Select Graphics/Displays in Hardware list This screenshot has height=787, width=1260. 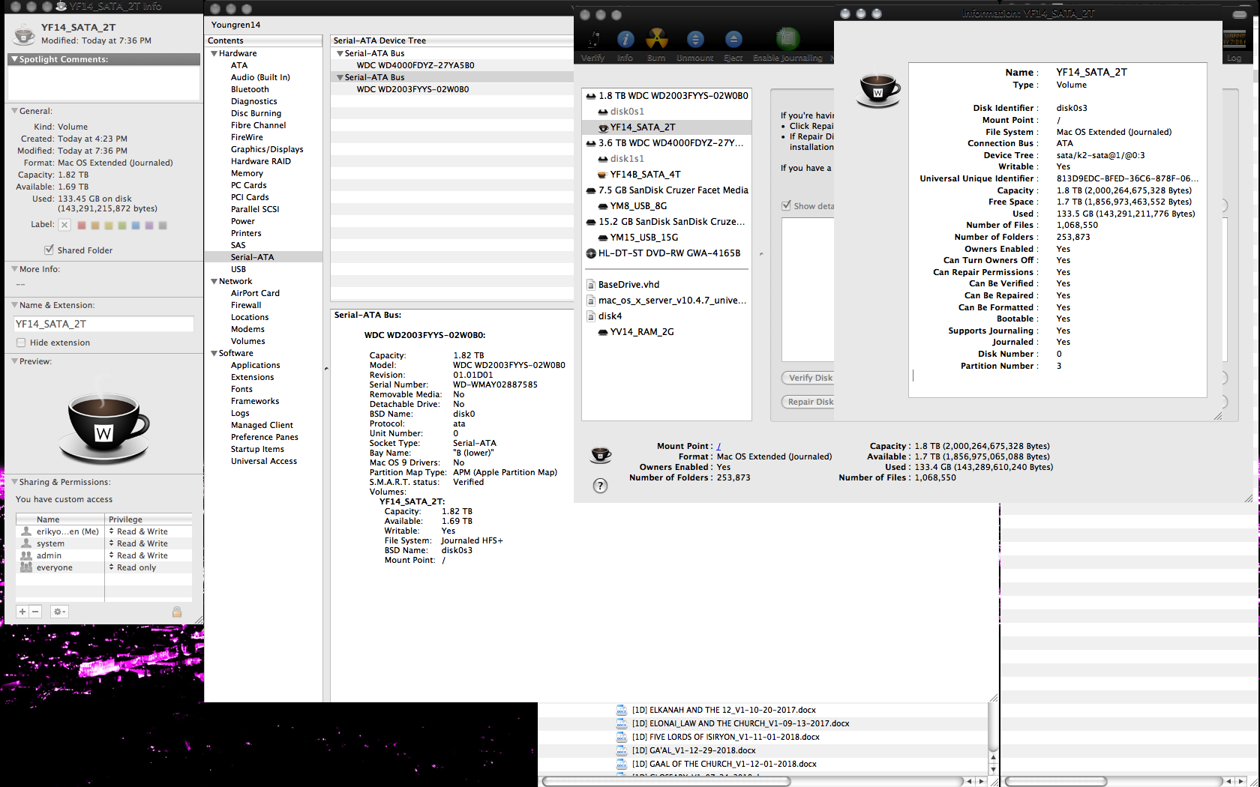264,149
